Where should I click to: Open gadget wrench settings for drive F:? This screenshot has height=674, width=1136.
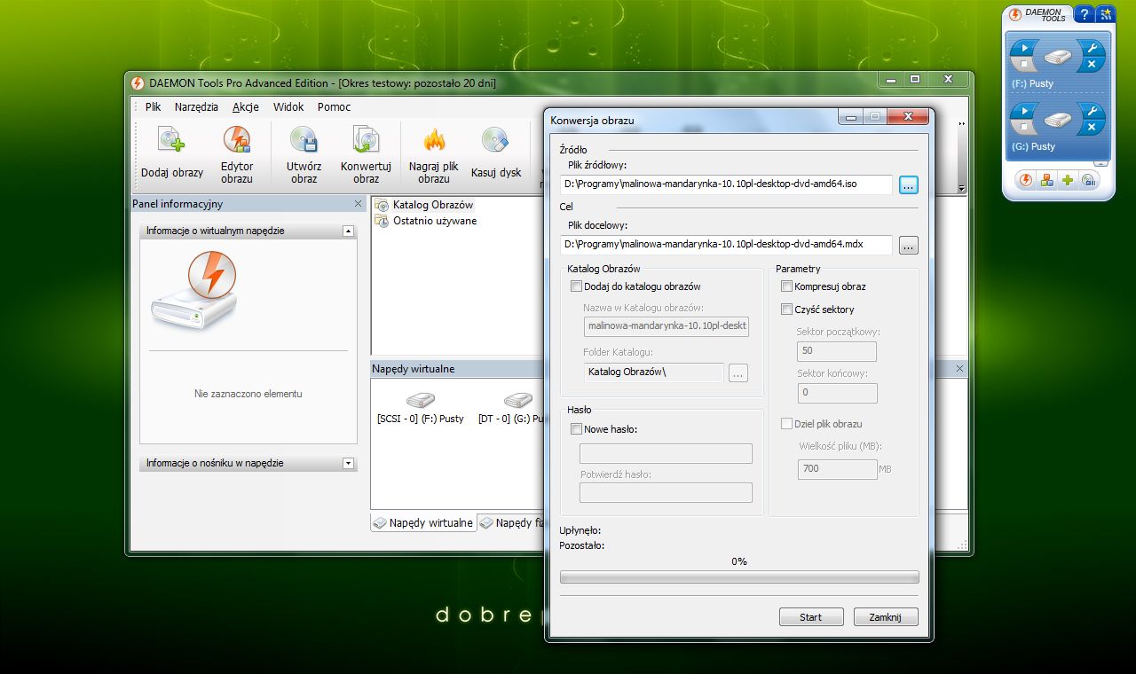[x=1091, y=48]
